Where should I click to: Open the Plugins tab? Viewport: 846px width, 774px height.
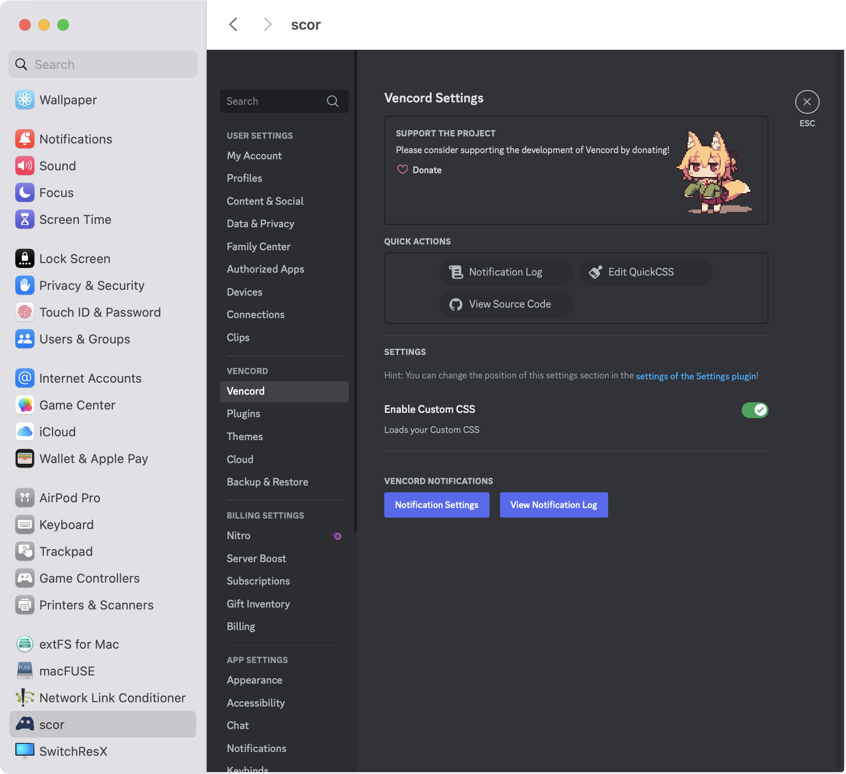coord(284,414)
